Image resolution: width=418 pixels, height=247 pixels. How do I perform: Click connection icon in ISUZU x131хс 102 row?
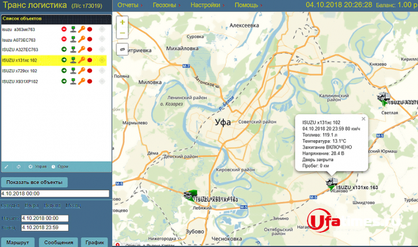[x=73, y=60]
